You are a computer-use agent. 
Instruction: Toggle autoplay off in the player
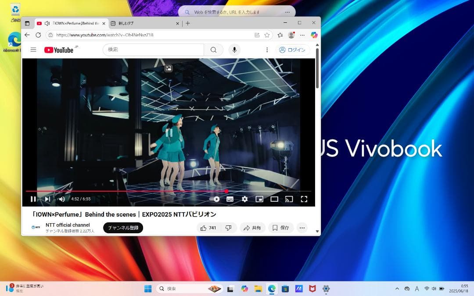[x=216, y=199]
